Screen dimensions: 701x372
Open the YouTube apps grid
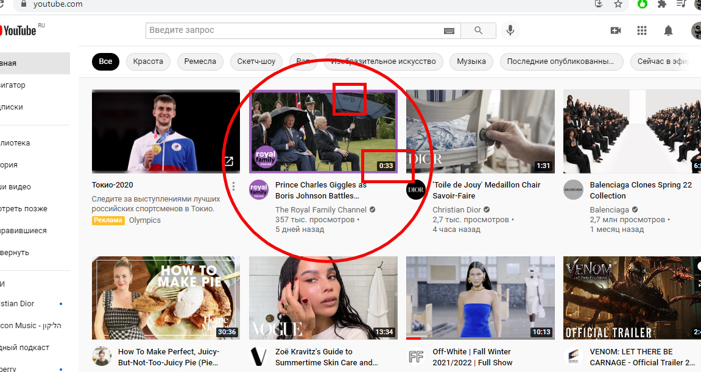[x=642, y=30]
